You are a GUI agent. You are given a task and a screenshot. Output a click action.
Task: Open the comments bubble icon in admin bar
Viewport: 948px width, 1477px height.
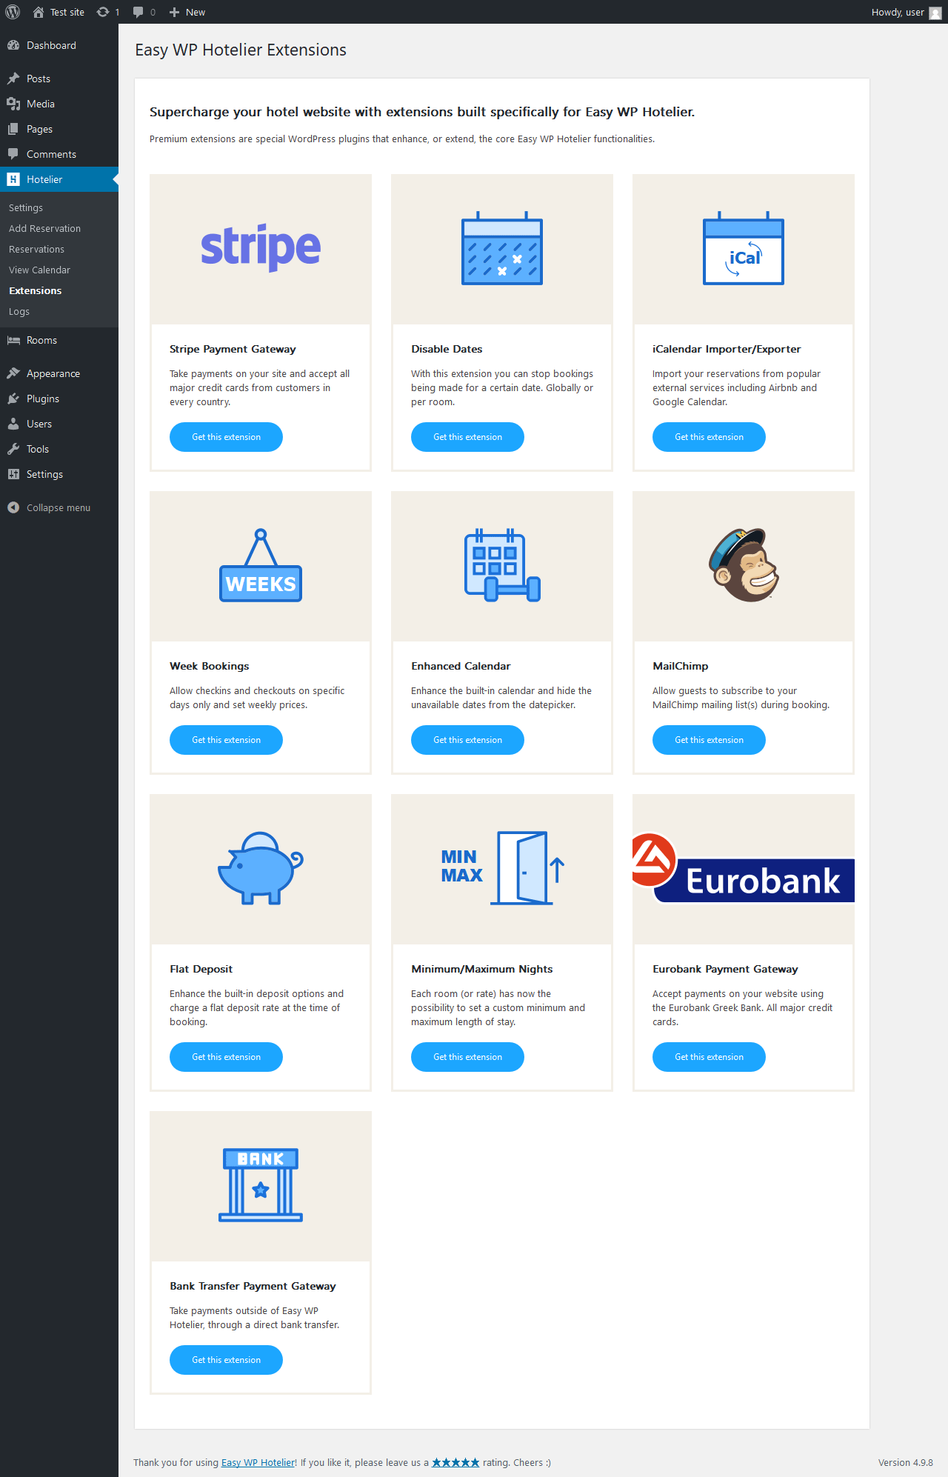138,12
